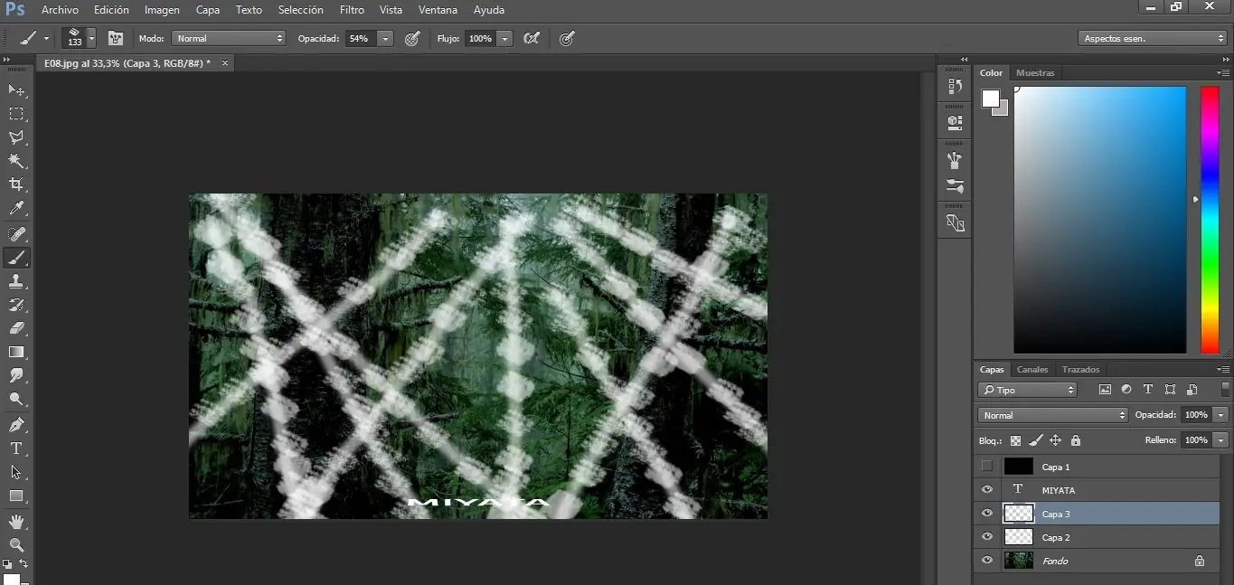Viewport: 1234px width, 585px height.
Task: Switch to the Canales tab
Action: click(1032, 369)
